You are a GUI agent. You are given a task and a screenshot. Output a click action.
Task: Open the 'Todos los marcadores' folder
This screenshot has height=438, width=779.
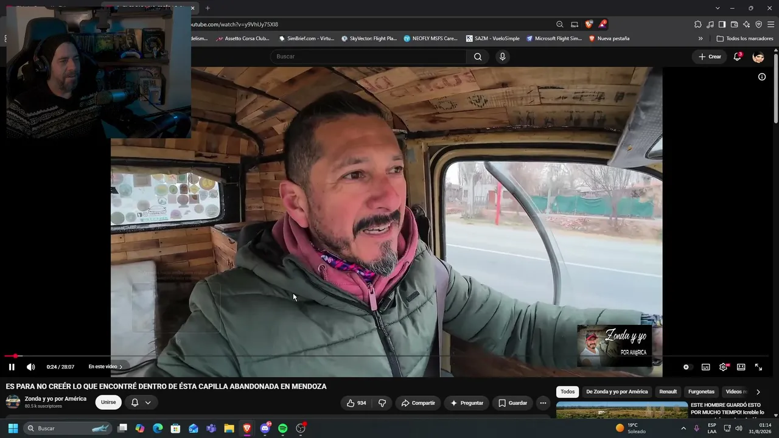coord(745,38)
